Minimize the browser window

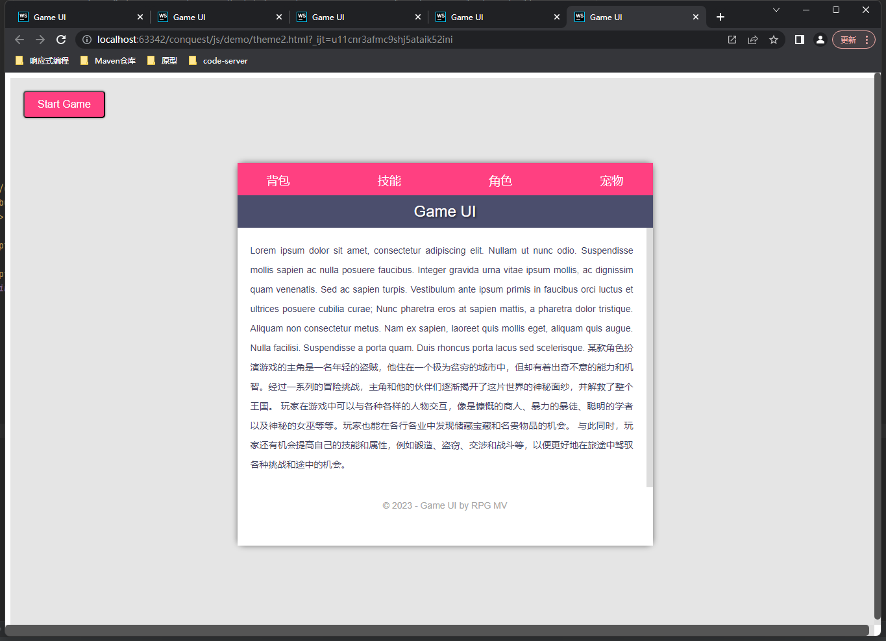coord(806,10)
